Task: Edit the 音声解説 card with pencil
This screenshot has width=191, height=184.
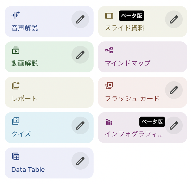Action: point(80,19)
